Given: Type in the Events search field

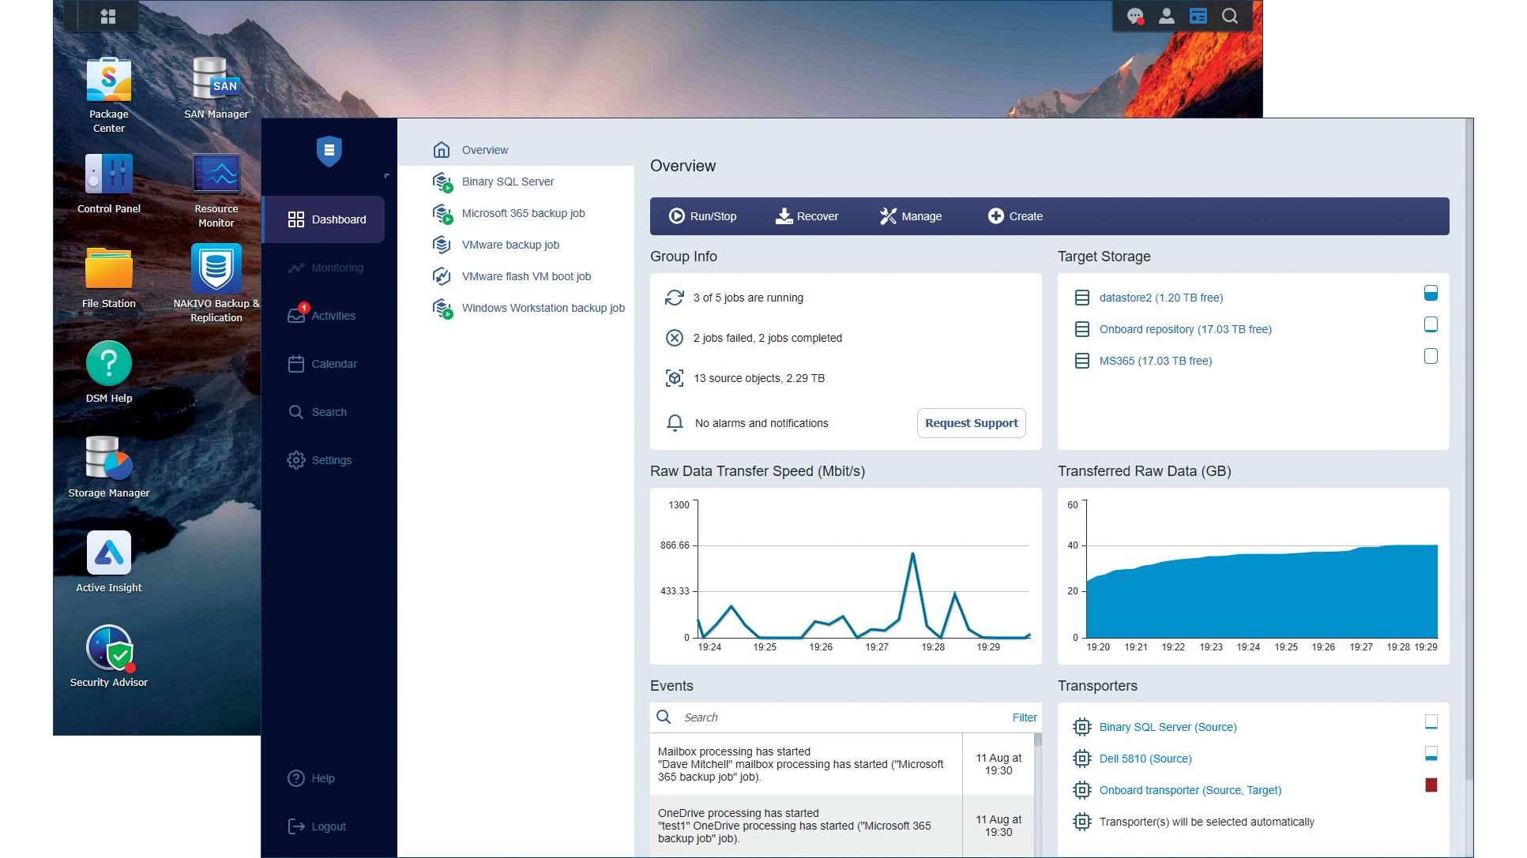Looking at the screenshot, I should (790, 717).
